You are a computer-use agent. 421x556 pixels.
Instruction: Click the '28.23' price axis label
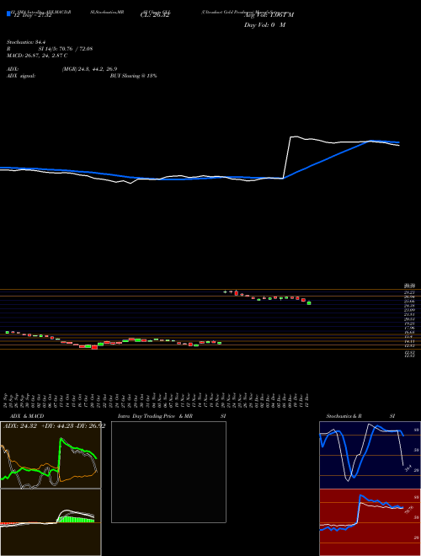(x=410, y=292)
